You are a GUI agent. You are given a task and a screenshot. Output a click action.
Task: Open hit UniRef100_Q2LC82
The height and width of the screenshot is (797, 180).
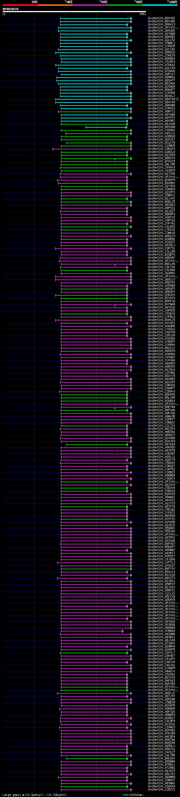point(161,40)
